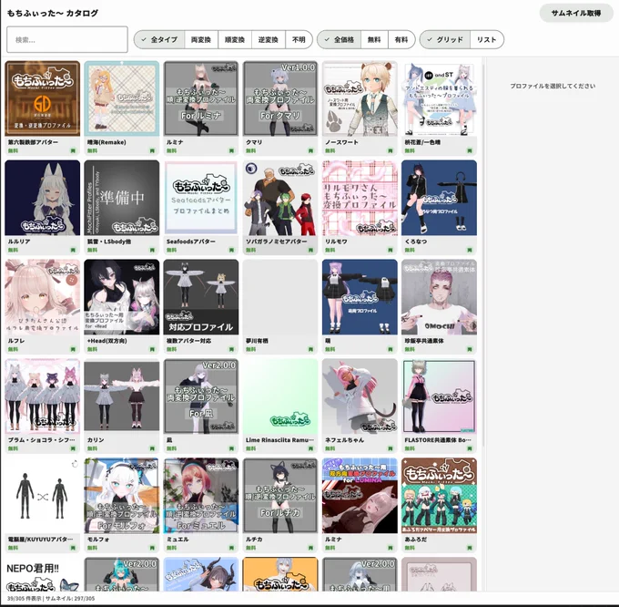Select the あふろだ chibi avatars thumbnail

(439, 496)
